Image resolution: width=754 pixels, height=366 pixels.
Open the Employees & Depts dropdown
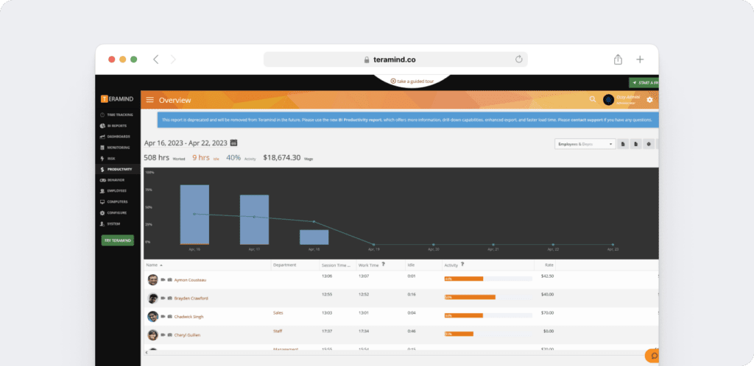[x=585, y=144]
